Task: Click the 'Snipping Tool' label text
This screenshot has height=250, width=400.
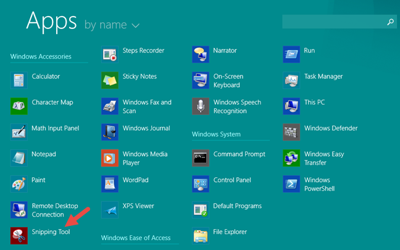Action: point(51,232)
